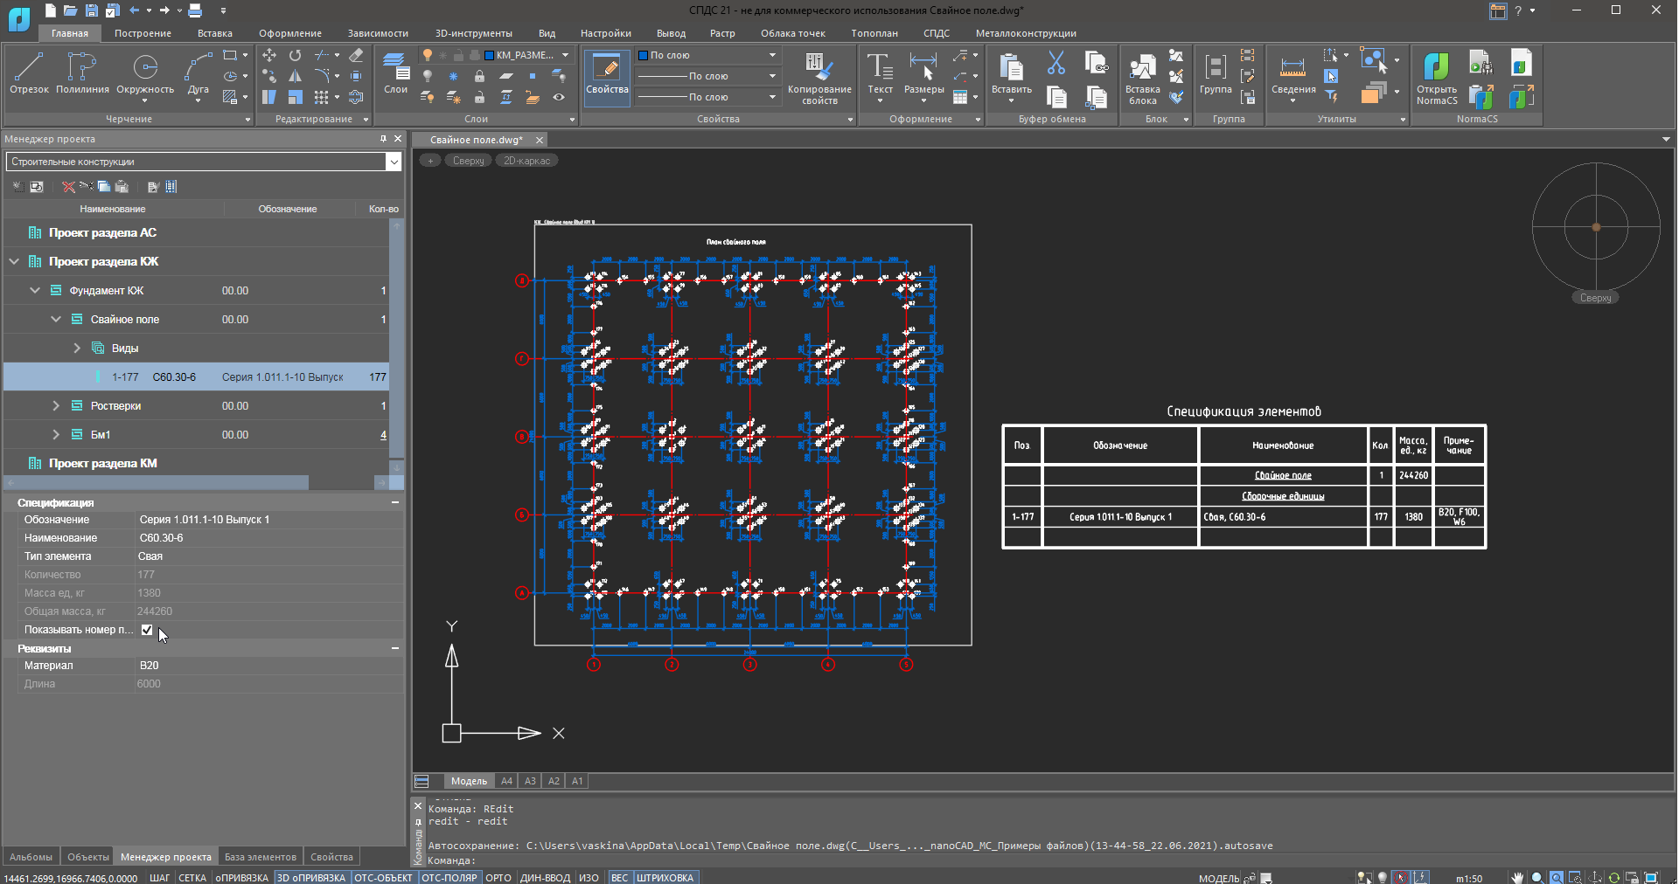Select the Eraser tool
The height and width of the screenshot is (884, 1679).
356,55
